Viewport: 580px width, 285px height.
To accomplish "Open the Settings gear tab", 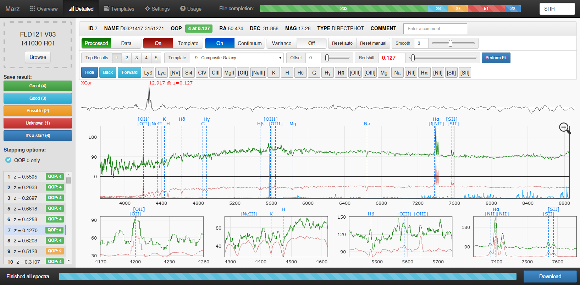I will click(x=157, y=9).
